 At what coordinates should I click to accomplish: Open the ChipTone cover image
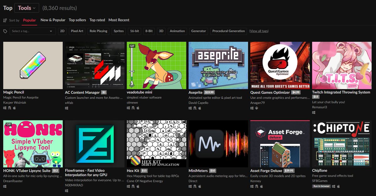[342, 144]
